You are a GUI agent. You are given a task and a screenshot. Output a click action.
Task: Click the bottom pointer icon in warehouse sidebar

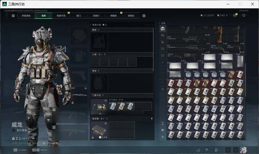click(163, 137)
